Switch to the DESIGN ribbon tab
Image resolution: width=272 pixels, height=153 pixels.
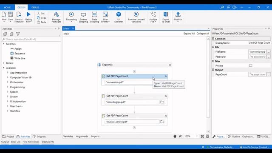click(21, 8)
